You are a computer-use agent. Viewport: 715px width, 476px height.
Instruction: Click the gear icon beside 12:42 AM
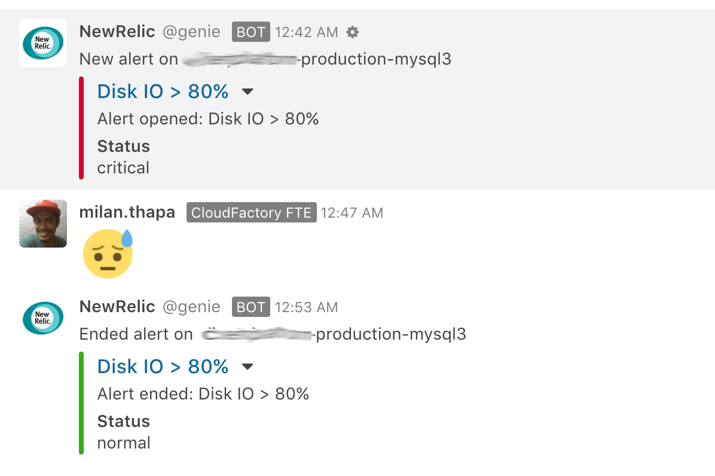point(353,32)
